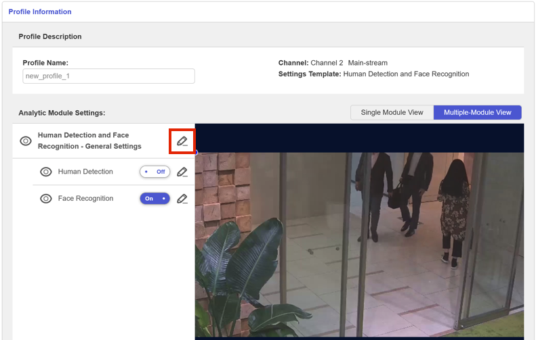Click the Main-stream text
This screenshot has height=340, width=536.
pos(368,63)
